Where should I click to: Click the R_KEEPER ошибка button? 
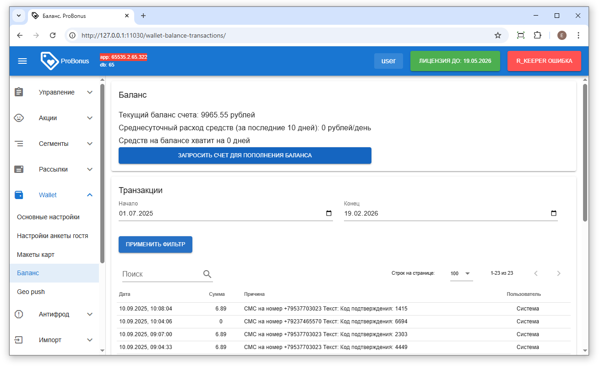[544, 61]
